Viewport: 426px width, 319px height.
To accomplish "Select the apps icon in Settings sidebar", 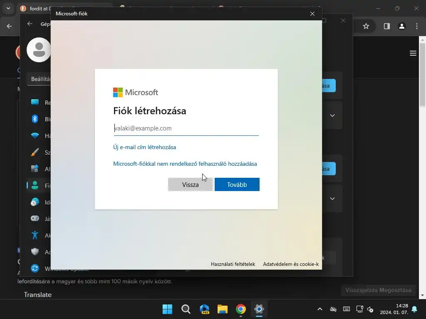I will [x=35, y=169].
